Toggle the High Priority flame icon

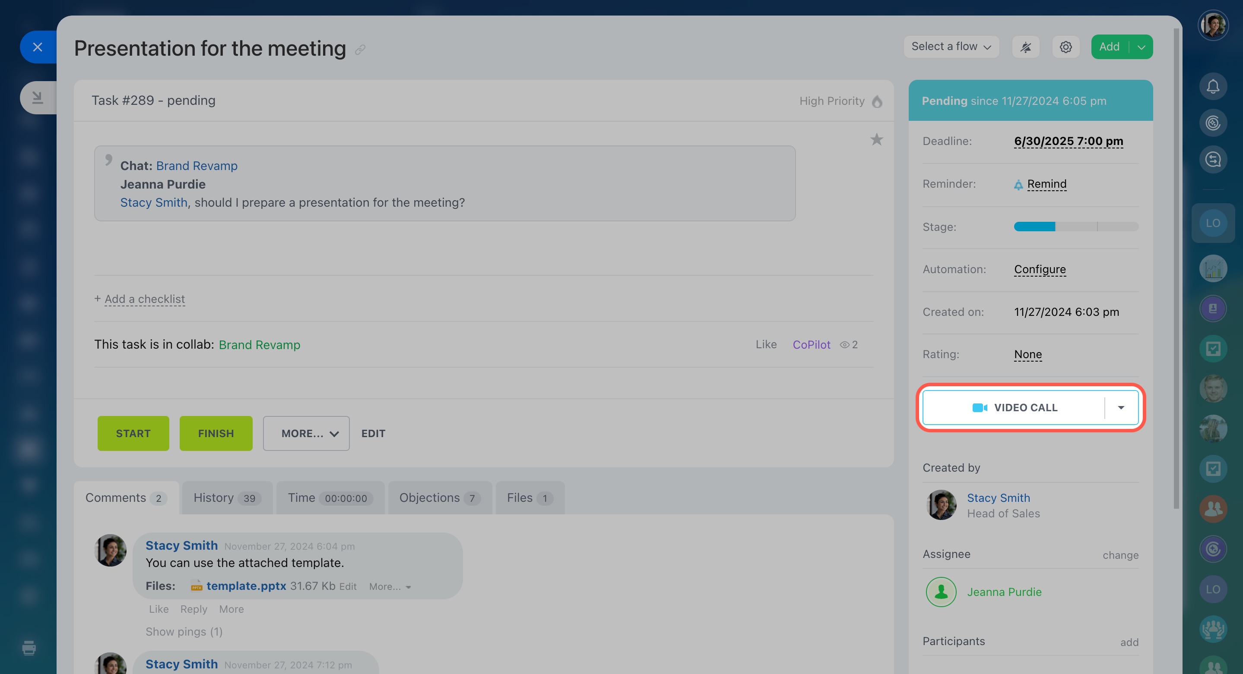click(877, 101)
